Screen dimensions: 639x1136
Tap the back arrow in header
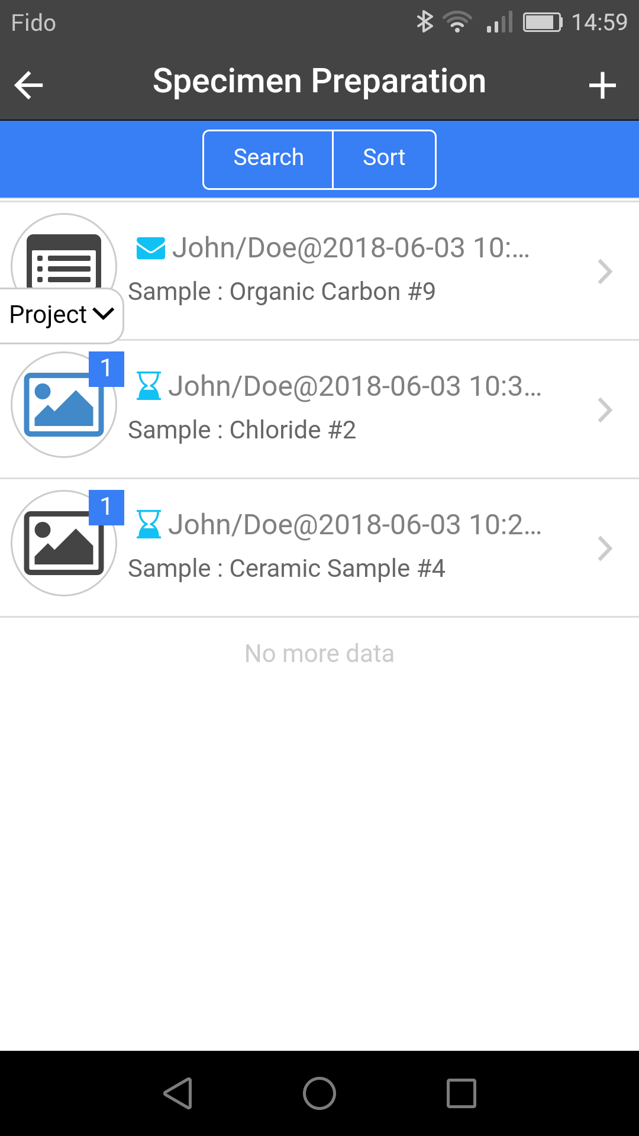tap(28, 85)
